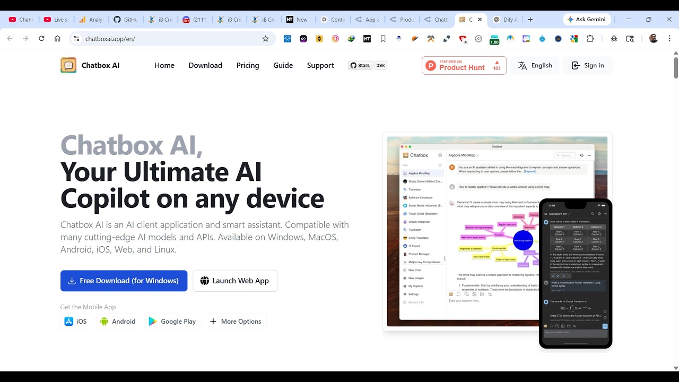
Task: Open the iOS app link
Action: 75,322
